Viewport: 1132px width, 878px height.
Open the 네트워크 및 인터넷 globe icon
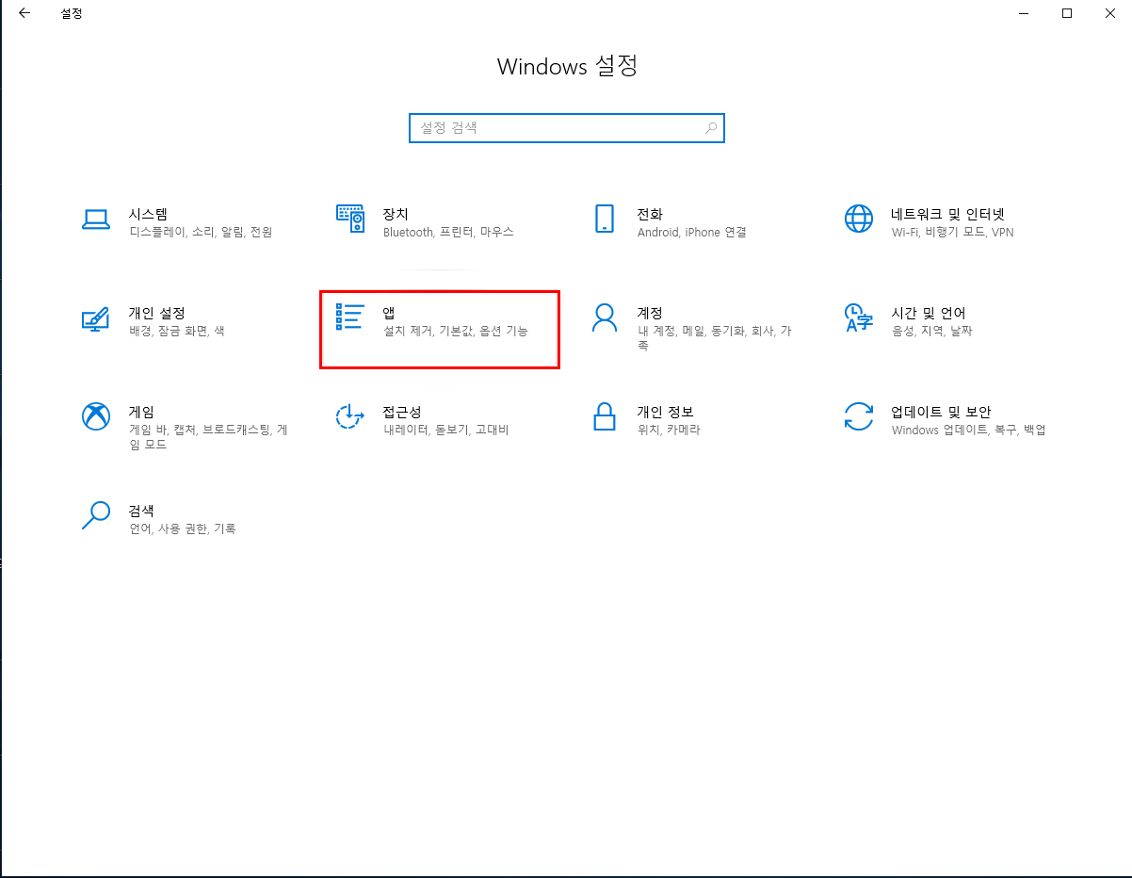[x=858, y=219]
